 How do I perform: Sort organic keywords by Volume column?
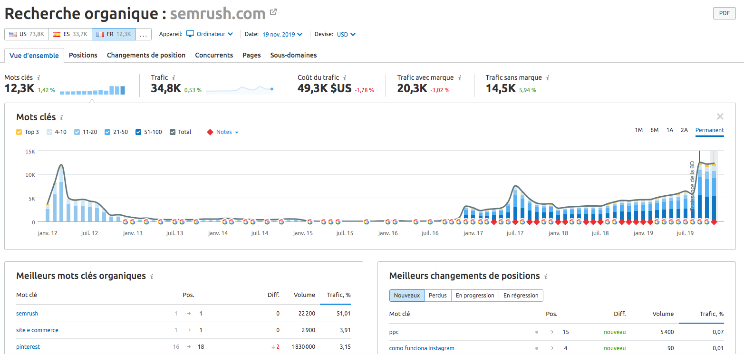[304, 295]
